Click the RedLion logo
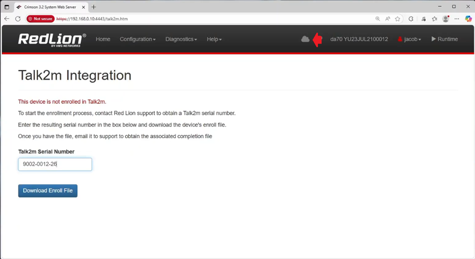Image resolution: width=475 pixels, height=259 pixels. (52, 39)
